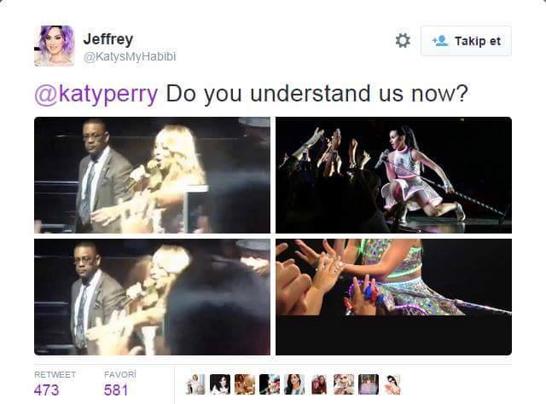Open bottom-left photo of blonde singer
The image size is (546, 404).
pos(152,297)
